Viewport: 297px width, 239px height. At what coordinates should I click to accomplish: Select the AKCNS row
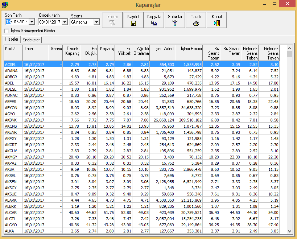tap(142, 126)
